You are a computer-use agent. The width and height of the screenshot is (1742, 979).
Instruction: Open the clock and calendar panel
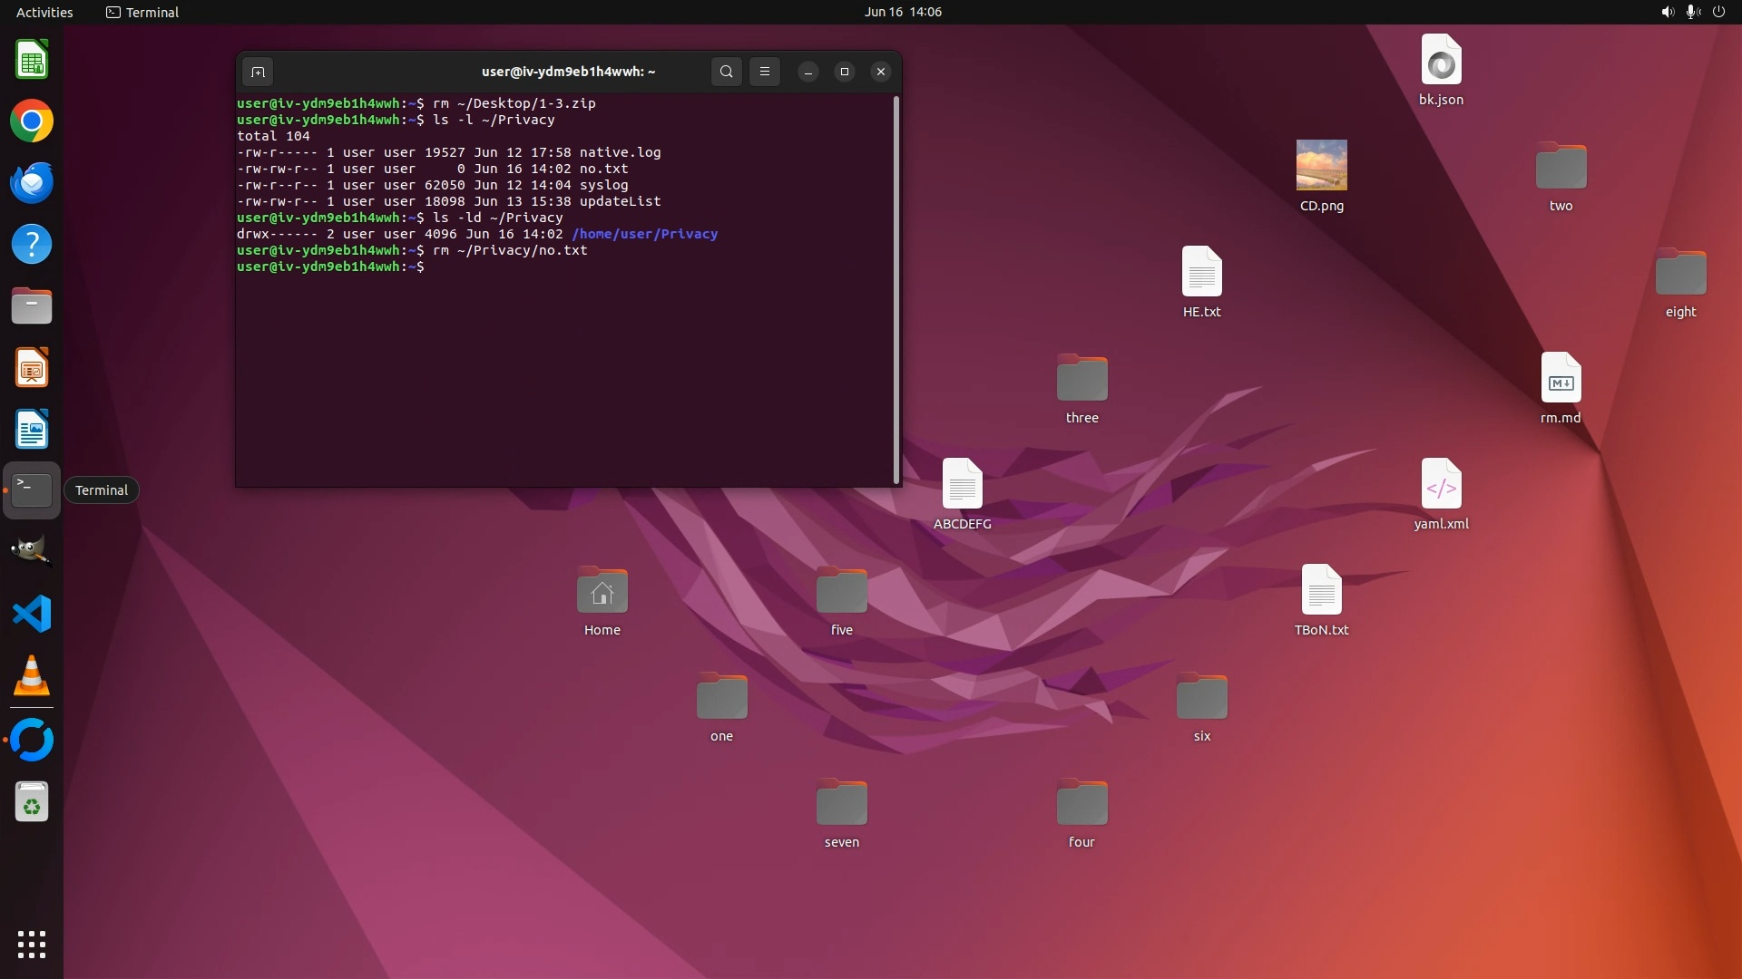(902, 12)
